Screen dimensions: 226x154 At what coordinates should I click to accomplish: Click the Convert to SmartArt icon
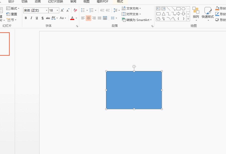click(x=124, y=20)
